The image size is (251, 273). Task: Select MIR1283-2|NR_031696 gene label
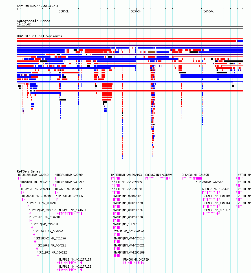click(x=50, y=238)
